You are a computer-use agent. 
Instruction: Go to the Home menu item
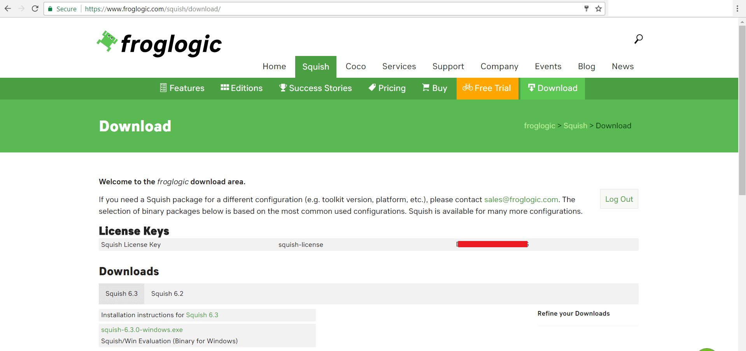274,66
